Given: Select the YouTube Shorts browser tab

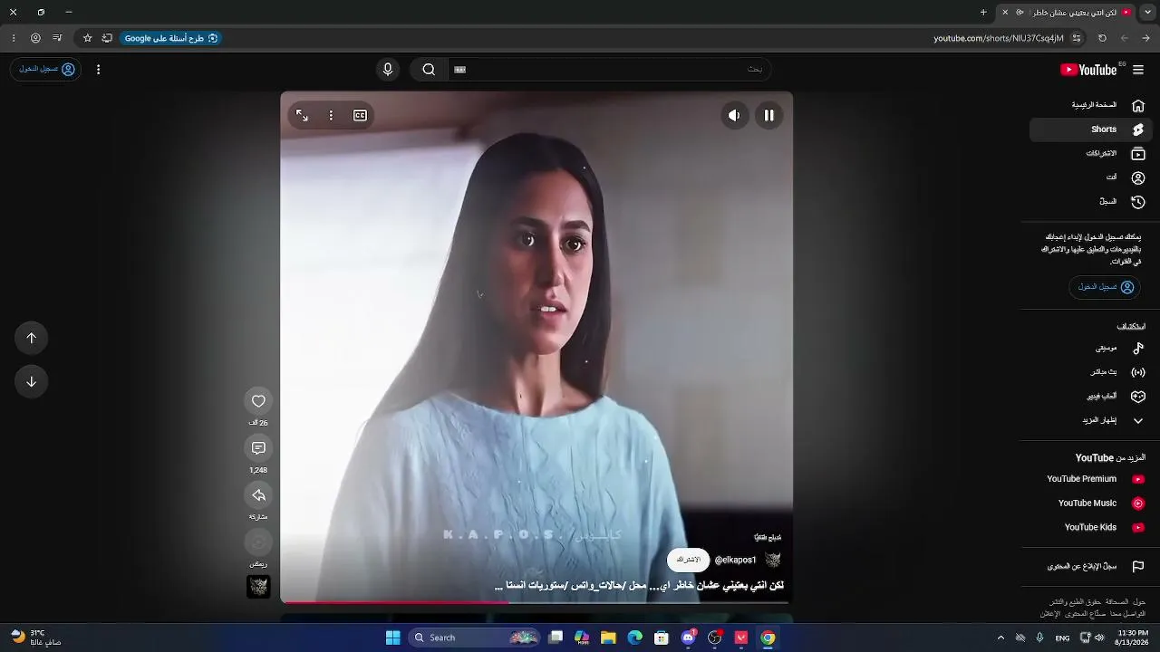Looking at the screenshot, I should [1065, 13].
